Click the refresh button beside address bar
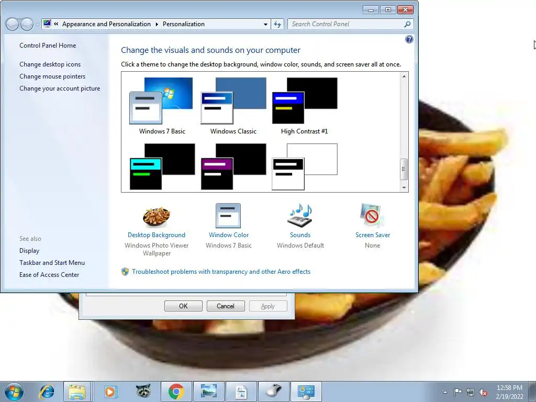The height and width of the screenshot is (402, 536). (x=277, y=24)
